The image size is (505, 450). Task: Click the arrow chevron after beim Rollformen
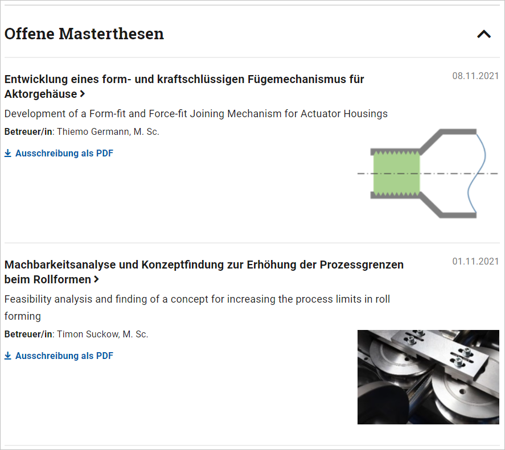coord(96,279)
